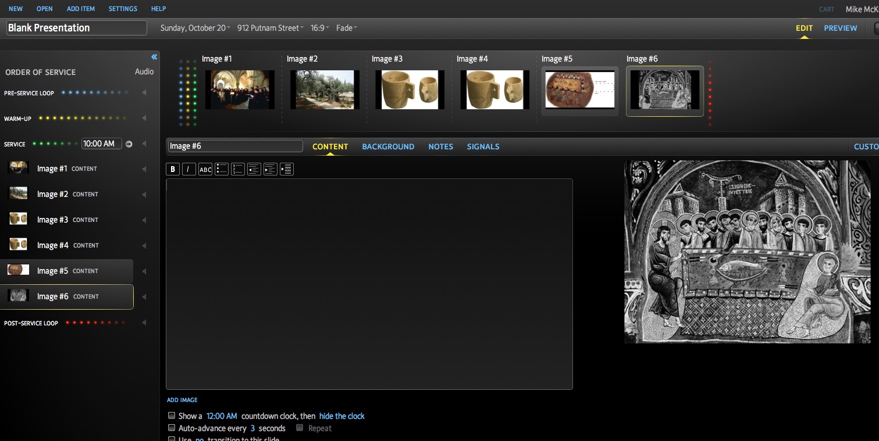Screen dimensions: 879x441
Task: Open the 16:9 aspect ratio dropdown
Action: [320, 28]
